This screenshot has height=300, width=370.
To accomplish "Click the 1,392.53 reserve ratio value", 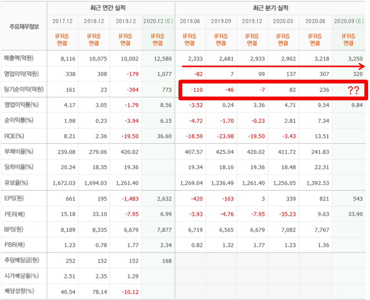I will pyautogui.click(x=318, y=183).
